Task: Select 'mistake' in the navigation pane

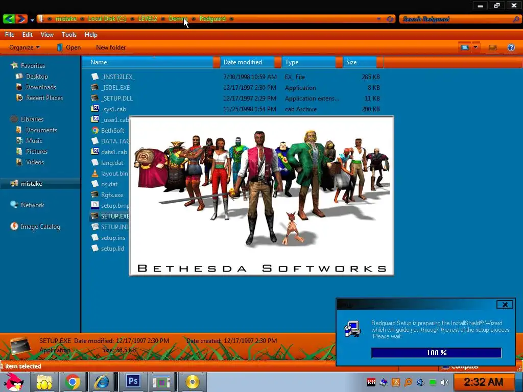Action: tap(31, 184)
